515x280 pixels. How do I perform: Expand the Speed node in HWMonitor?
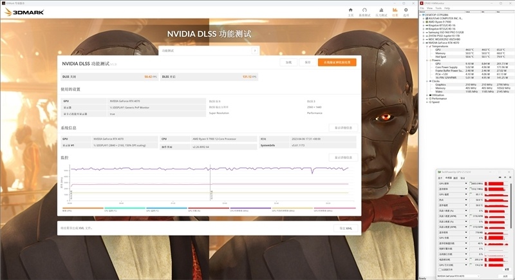(427, 102)
